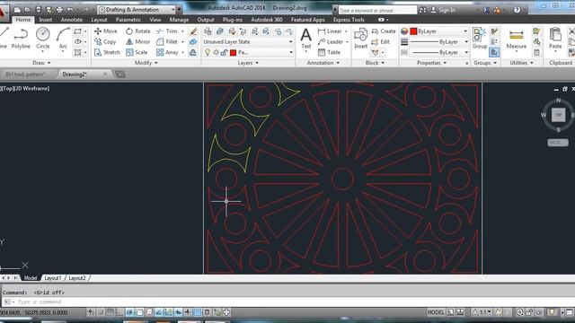Click Sign In link in title bar

tap(443, 10)
